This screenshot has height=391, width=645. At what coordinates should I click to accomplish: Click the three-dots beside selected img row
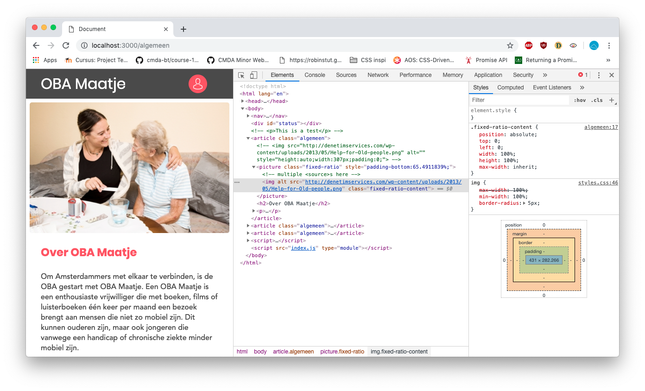point(237,183)
